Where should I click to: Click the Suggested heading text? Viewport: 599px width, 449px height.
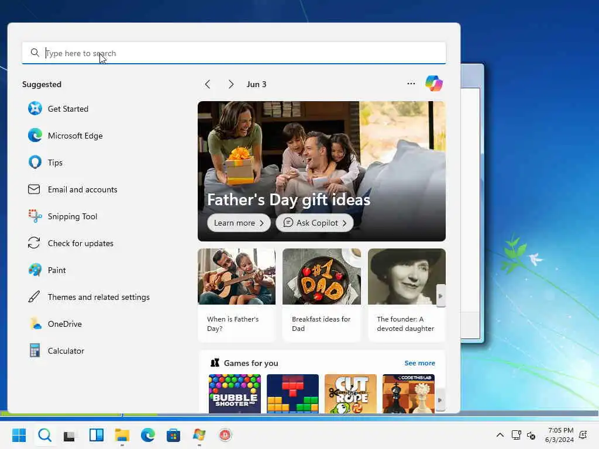click(42, 84)
